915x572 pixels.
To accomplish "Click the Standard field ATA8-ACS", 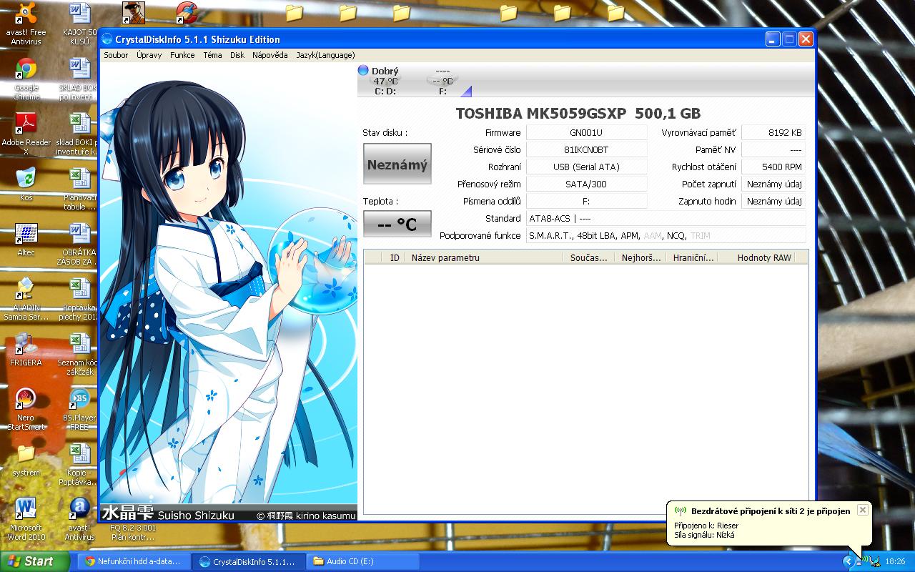I will [x=666, y=218].
